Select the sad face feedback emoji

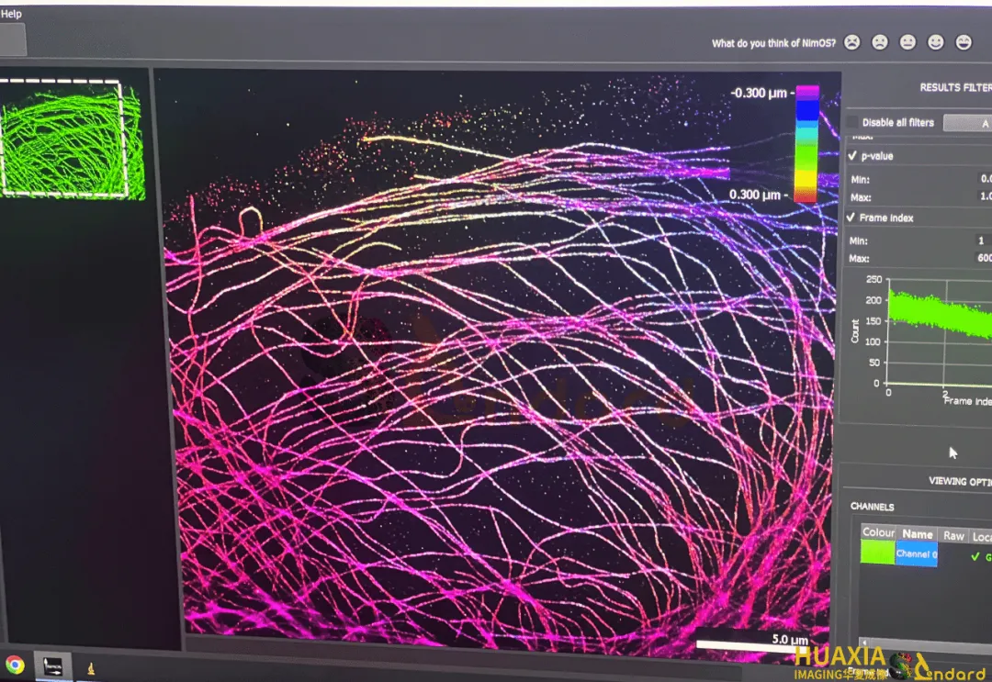[880, 42]
